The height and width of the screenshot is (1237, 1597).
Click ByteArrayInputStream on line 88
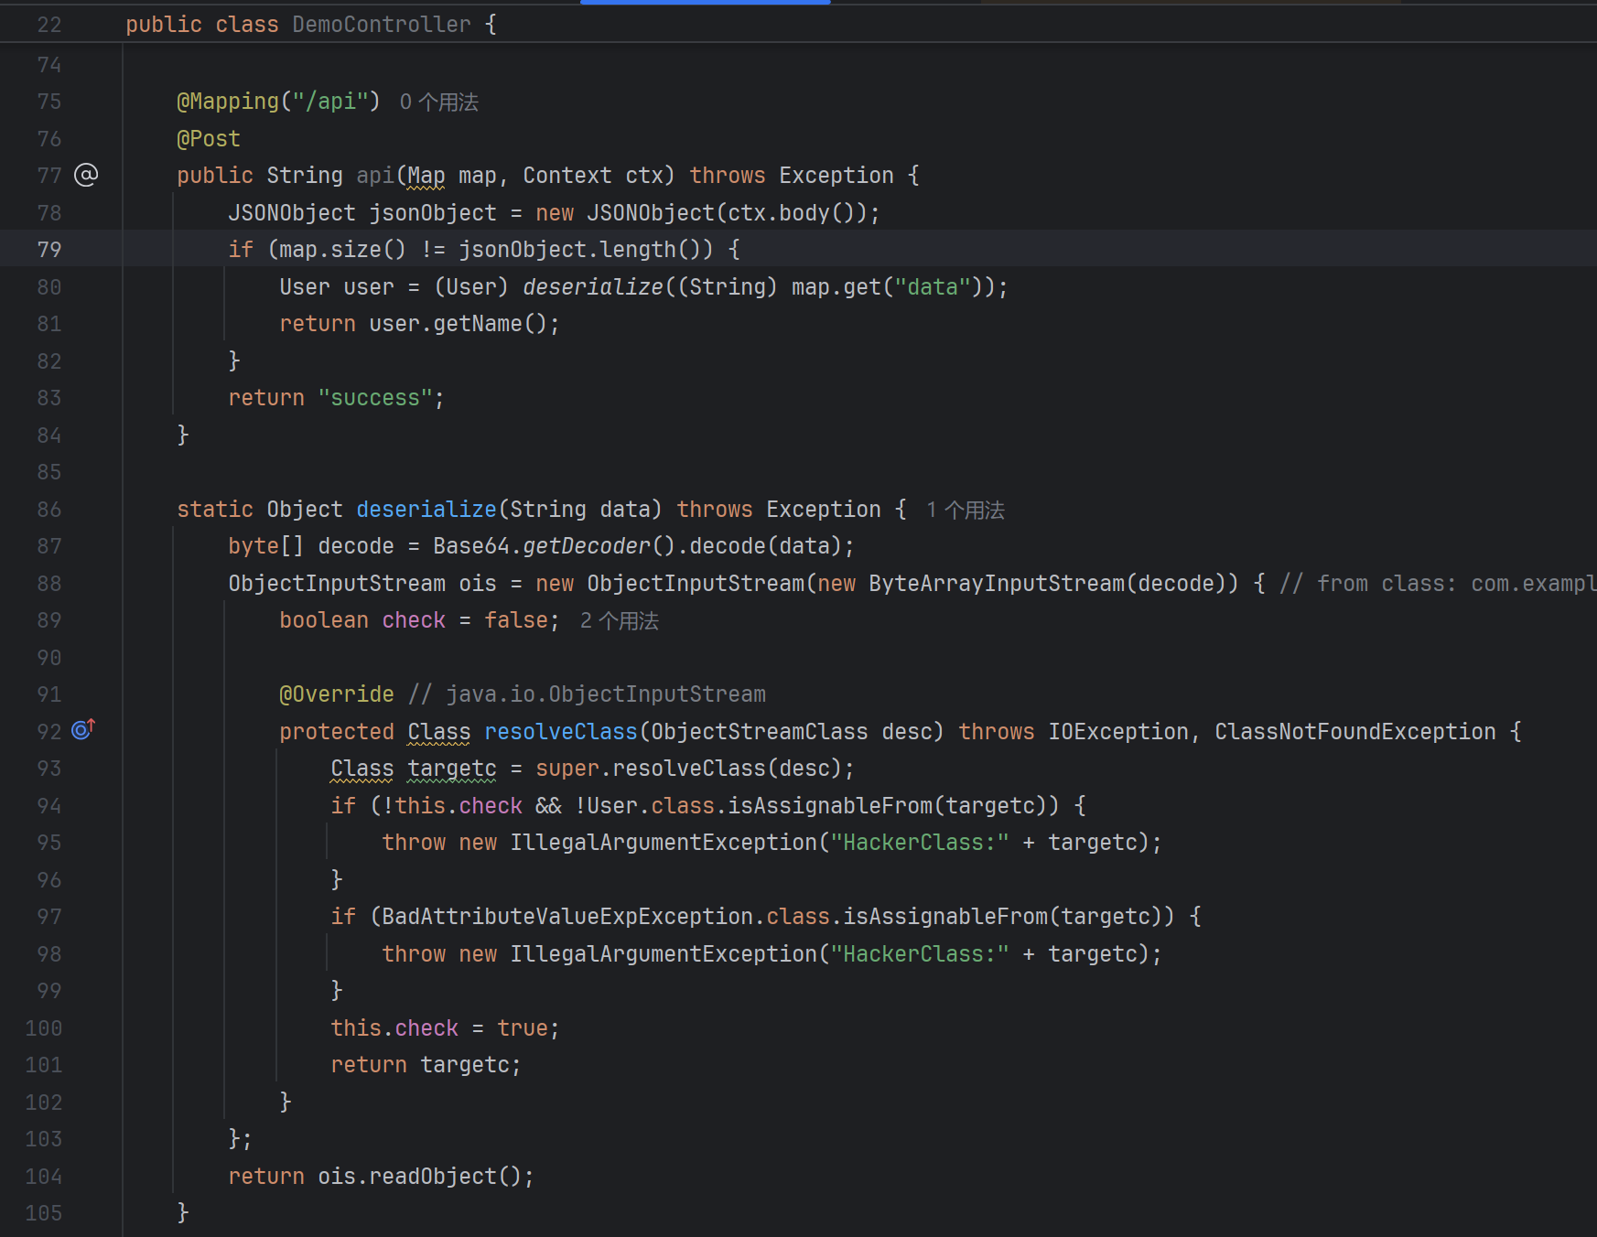point(997,584)
